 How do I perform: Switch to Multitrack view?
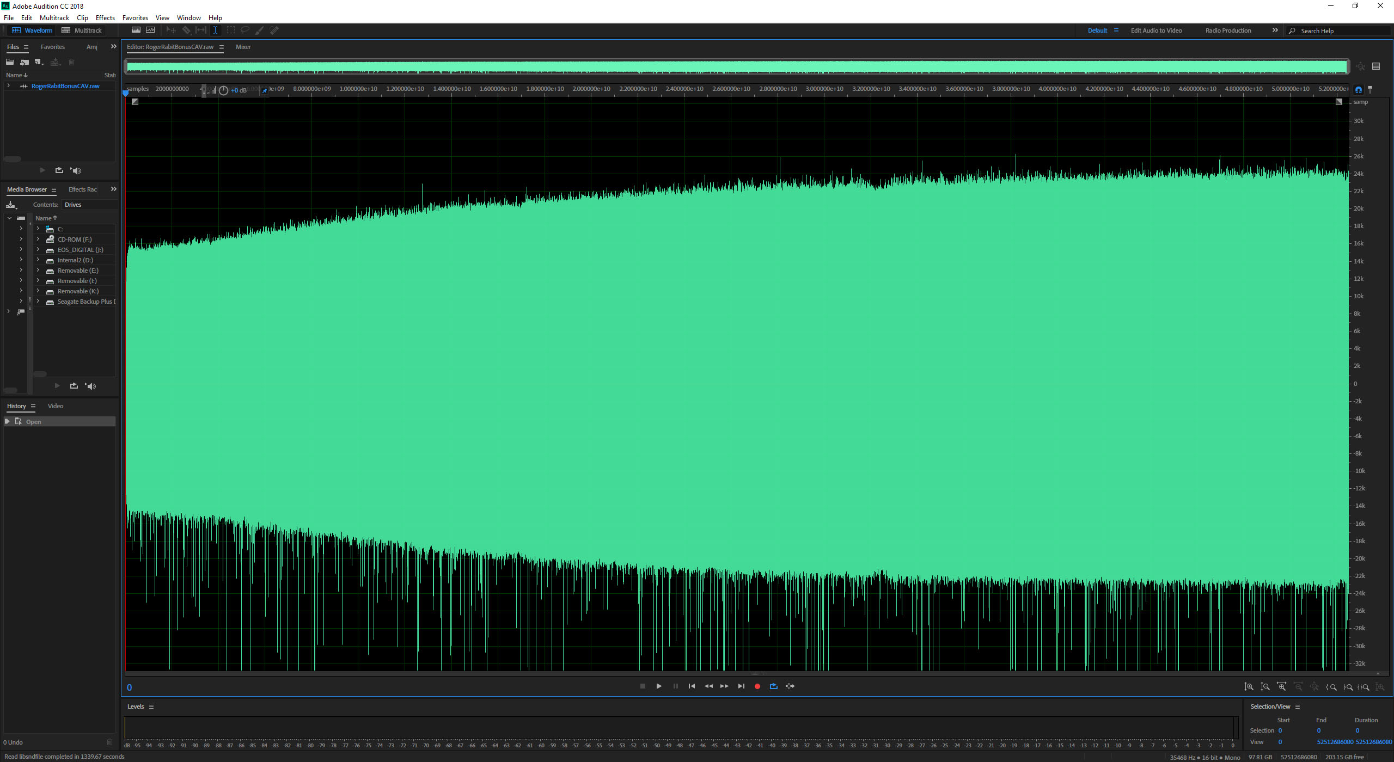82,30
